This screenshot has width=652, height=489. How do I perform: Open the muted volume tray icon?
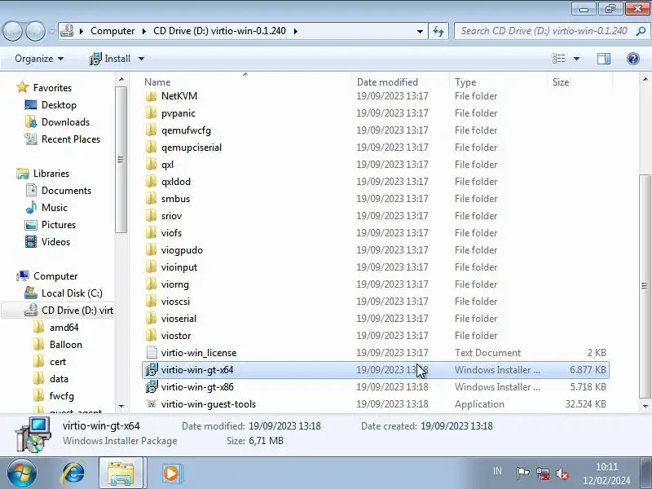[x=562, y=474]
